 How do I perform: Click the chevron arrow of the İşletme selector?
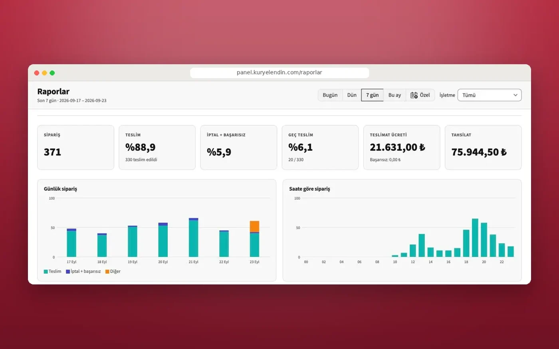515,95
